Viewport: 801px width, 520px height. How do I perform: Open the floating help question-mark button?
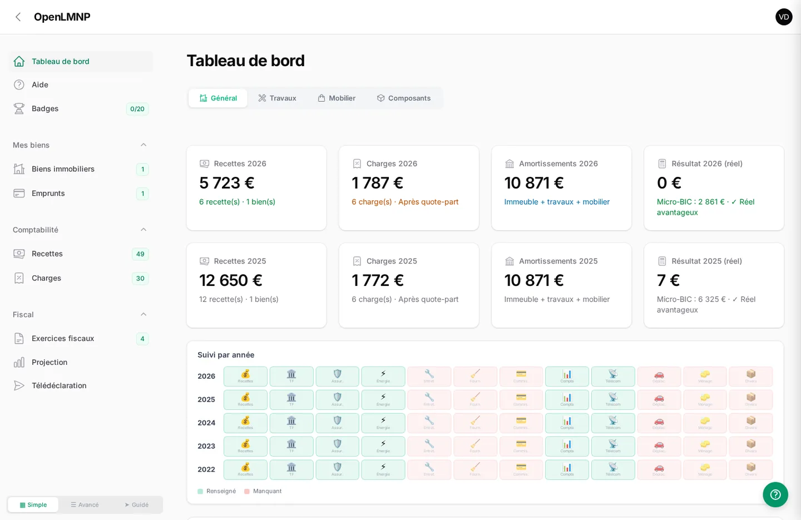coord(775,494)
